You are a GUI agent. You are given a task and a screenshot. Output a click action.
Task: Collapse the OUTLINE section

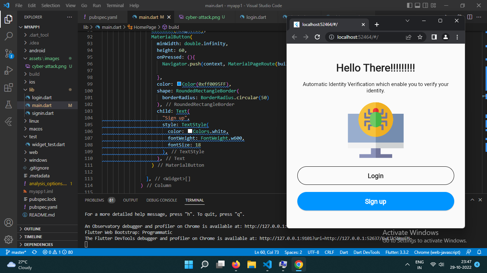click(32, 229)
